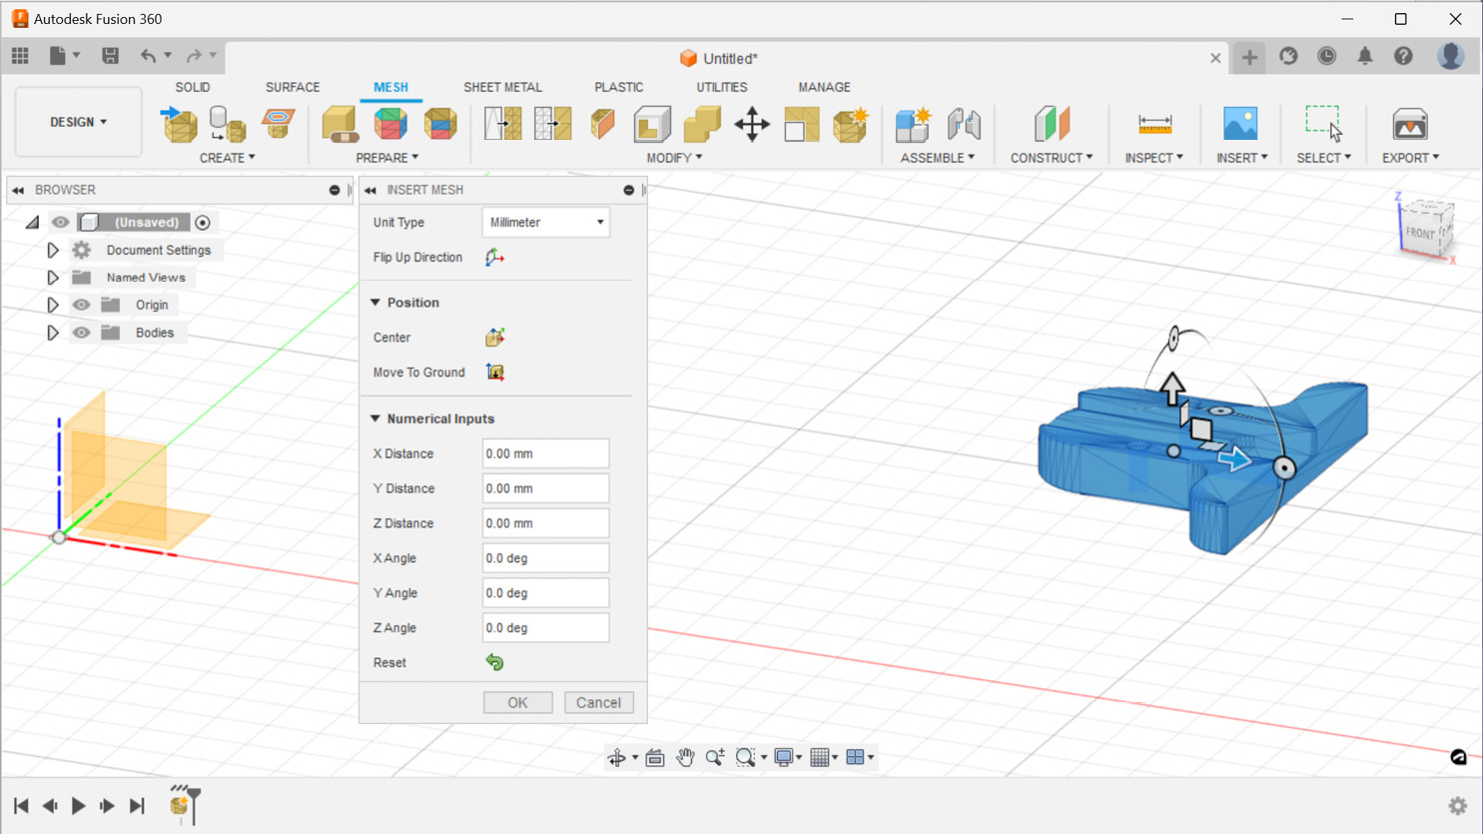Select the Remesh tool icon
Image resolution: width=1483 pixels, height=834 pixels.
click(x=502, y=124)
